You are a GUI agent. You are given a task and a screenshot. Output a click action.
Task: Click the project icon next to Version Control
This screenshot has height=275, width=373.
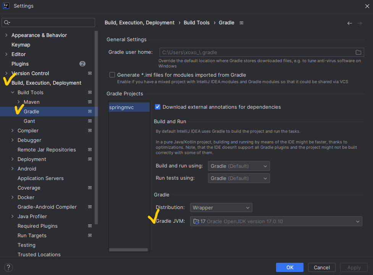90,73
